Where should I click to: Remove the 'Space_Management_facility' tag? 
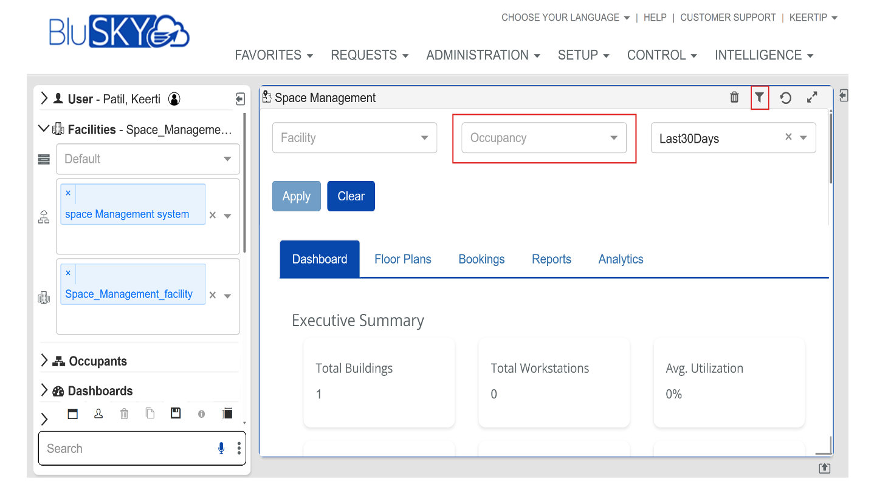[x=68, y=273]
